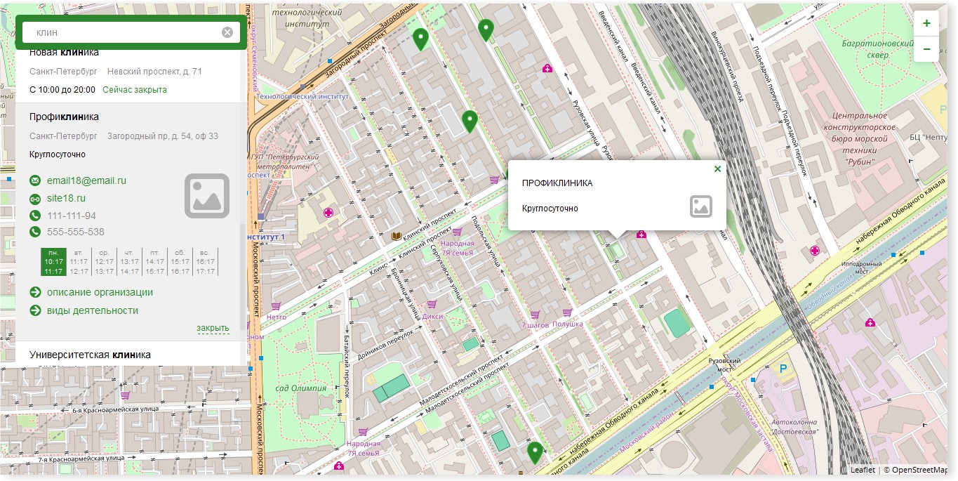Click "Технологический институт" metro label
Image resolution: width=958 pixels, height=481 pixels.
[302, 97]
